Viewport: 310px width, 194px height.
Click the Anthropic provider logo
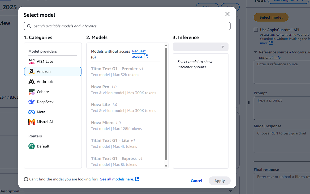point(31,82)
